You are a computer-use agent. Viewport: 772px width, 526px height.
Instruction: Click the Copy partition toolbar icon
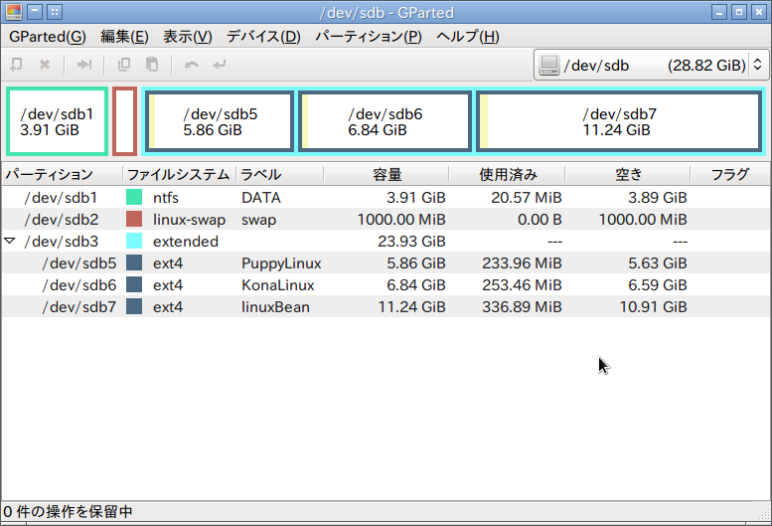pyautogui.click(x=124, y=65)
